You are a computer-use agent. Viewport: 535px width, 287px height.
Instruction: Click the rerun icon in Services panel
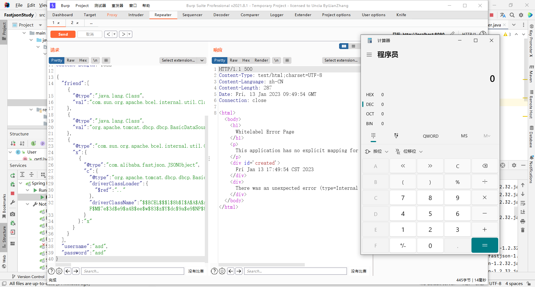point(13,176)
